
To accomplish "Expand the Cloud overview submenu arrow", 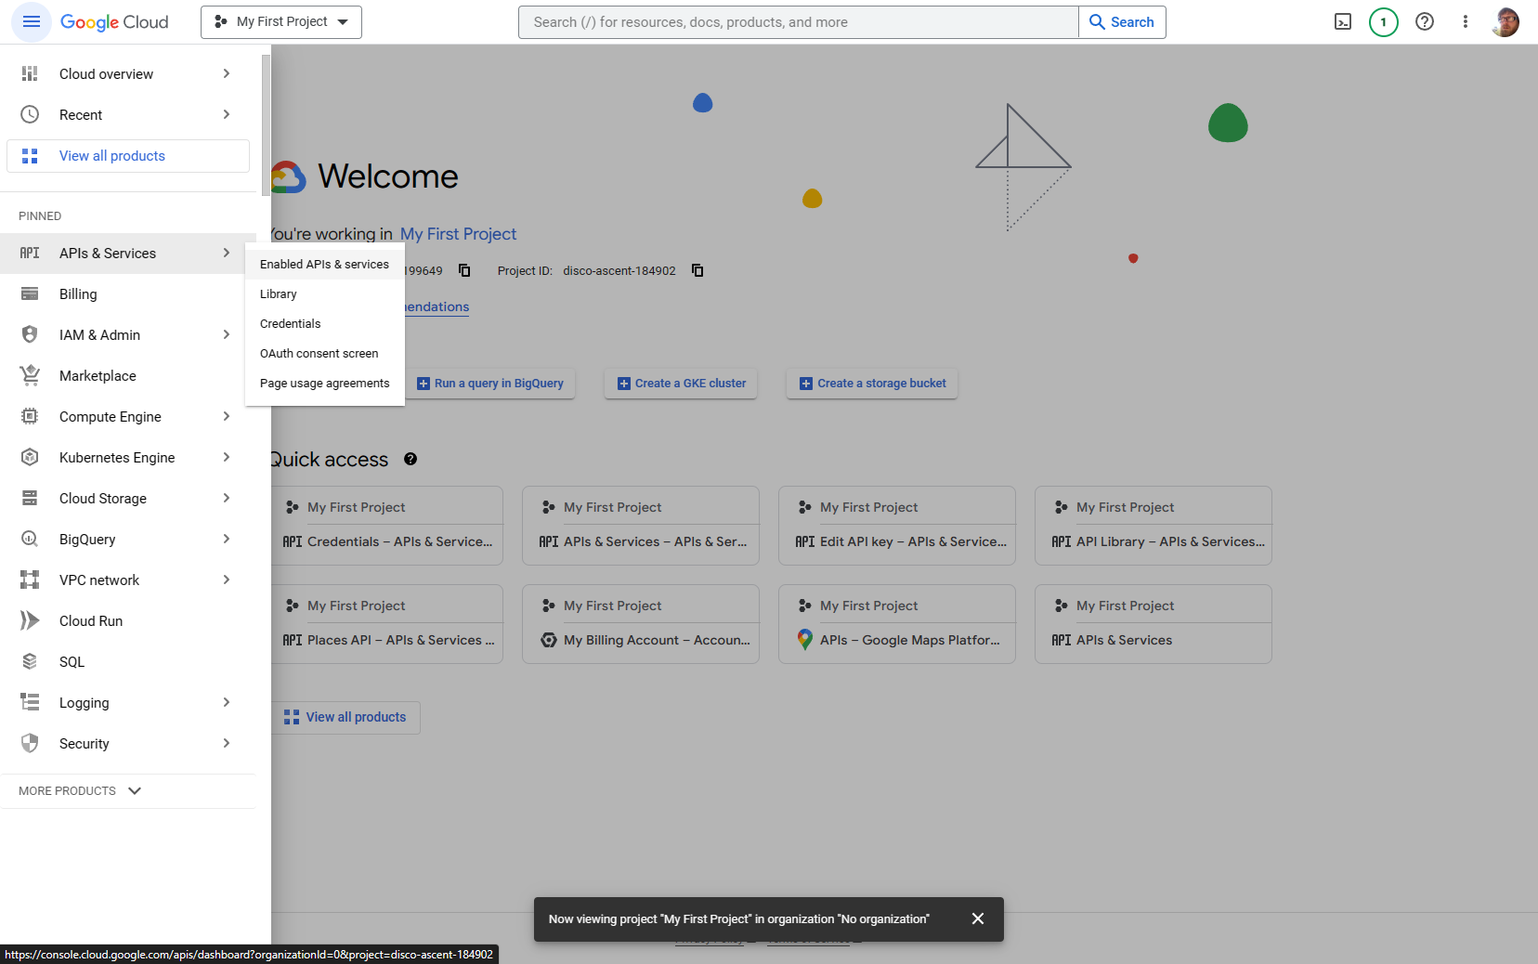I will (227, 73).
